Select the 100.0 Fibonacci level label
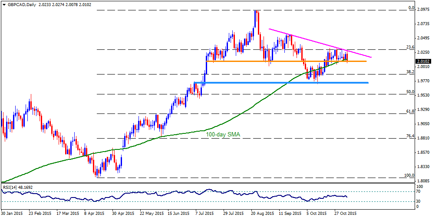Screen dimensions: 432x217 coord(409,175)
